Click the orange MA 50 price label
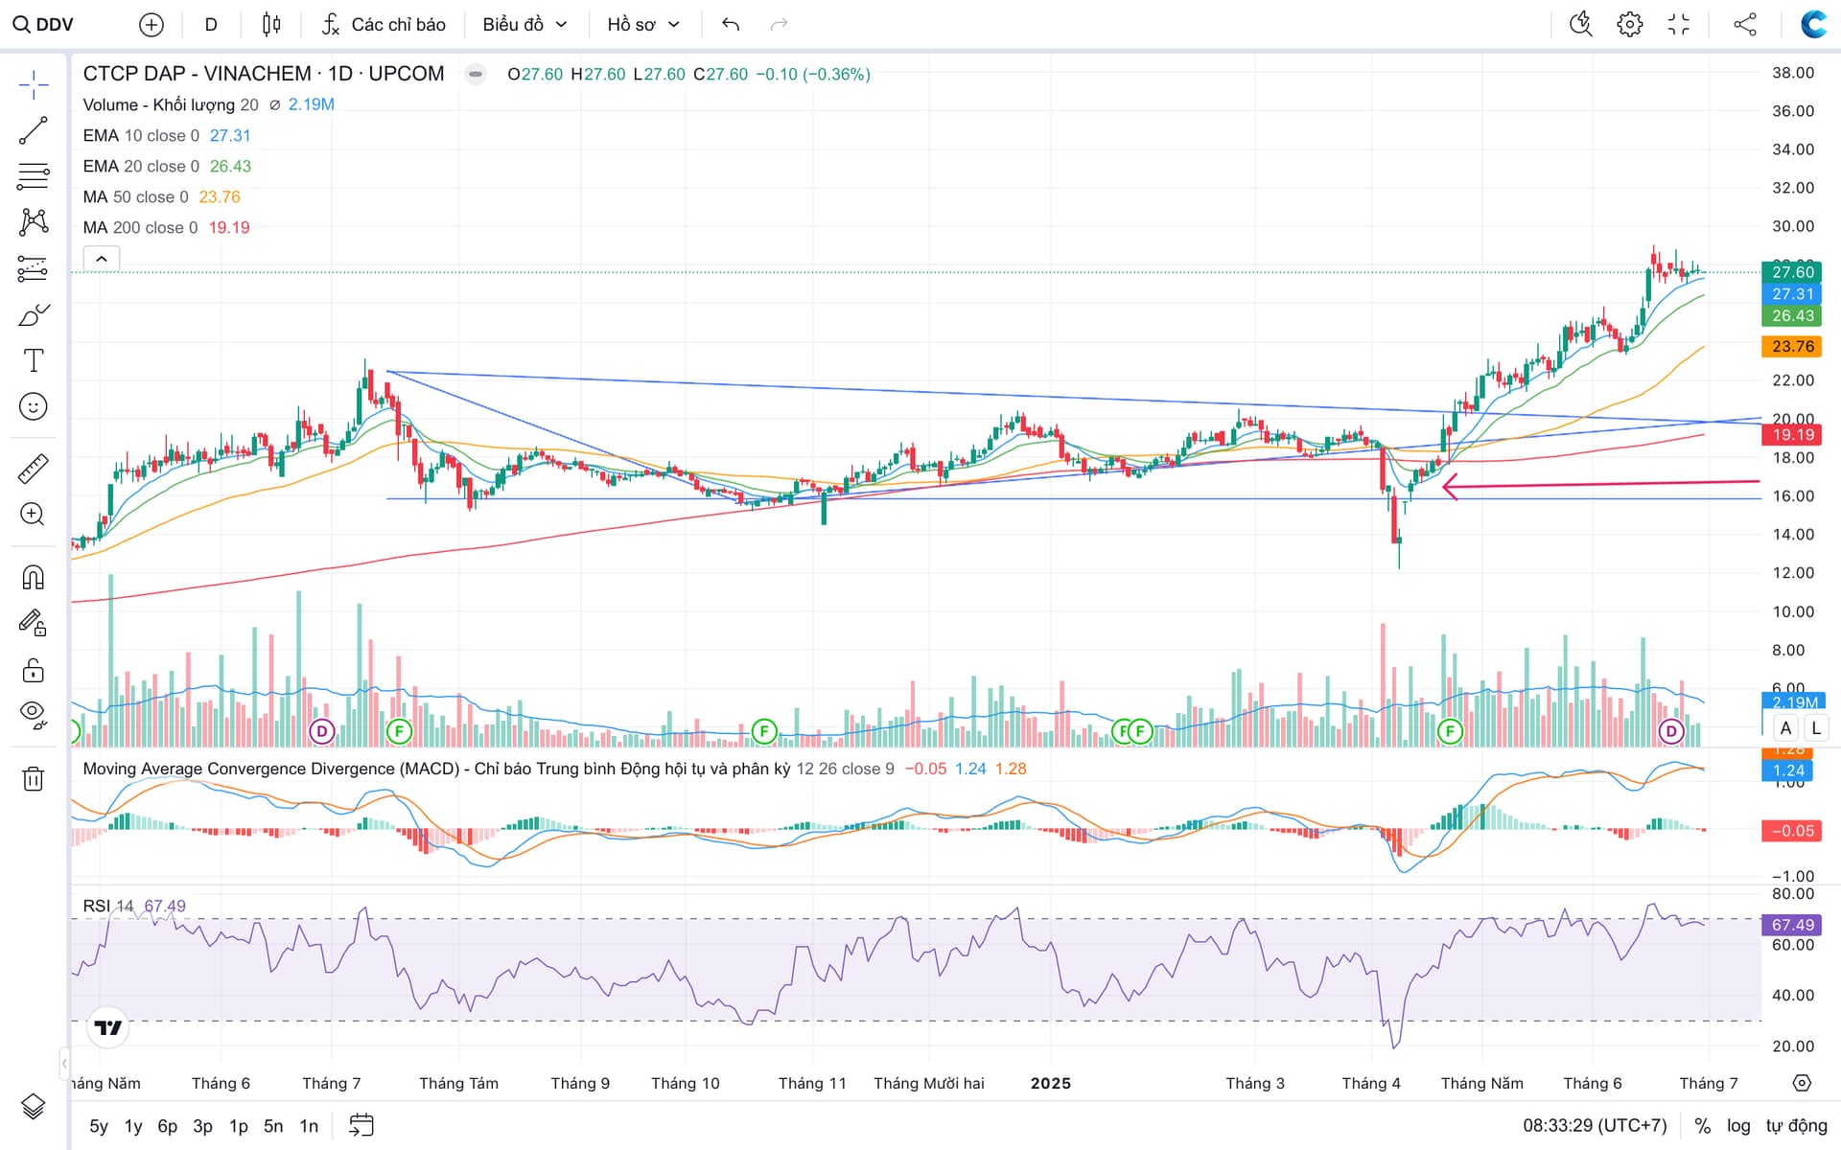 pos(1791,347)
